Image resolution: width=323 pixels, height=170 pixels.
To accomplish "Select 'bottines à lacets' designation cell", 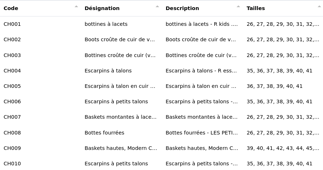I will [106, 24].
